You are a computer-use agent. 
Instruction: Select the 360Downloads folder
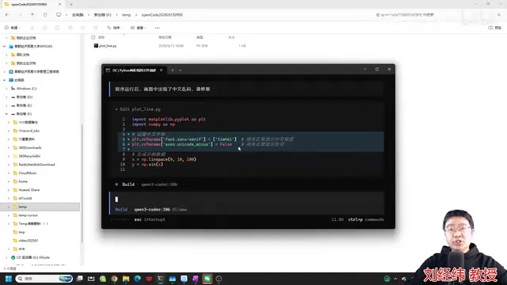coord(30,148)
